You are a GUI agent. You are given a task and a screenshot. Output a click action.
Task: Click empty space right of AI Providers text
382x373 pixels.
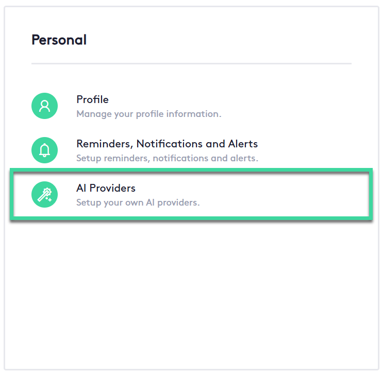click(284, 195)
